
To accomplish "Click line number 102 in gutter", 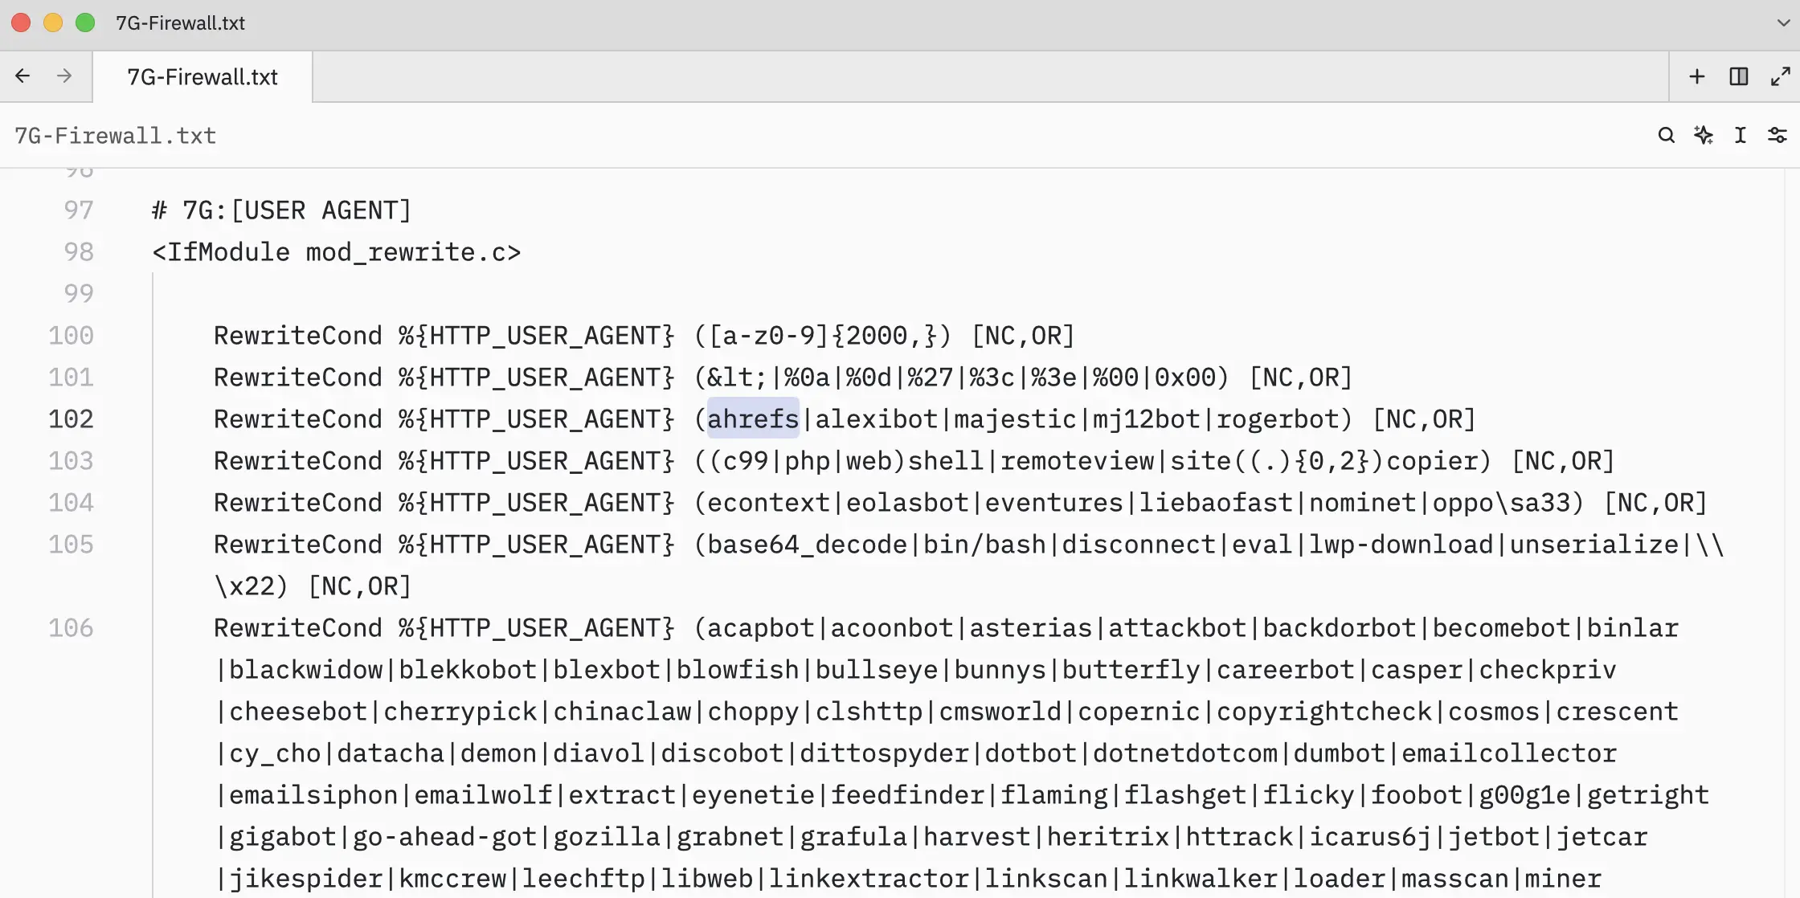I will (x=71, y=419).
